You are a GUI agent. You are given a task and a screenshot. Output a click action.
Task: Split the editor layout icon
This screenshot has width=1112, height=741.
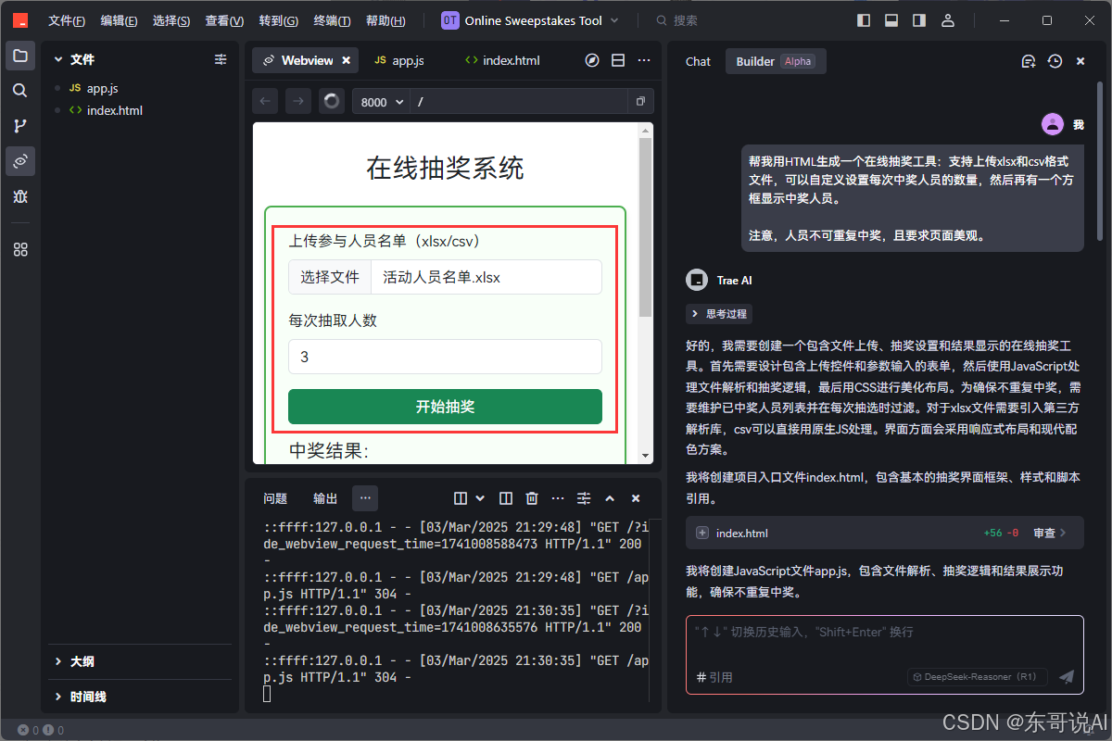click(x=618, y=60)
